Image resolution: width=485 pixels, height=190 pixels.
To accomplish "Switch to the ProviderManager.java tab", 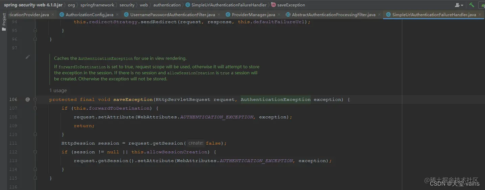I will coord(253,15).
